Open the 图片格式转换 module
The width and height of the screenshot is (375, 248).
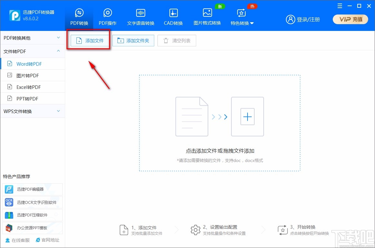click(207, 17)
